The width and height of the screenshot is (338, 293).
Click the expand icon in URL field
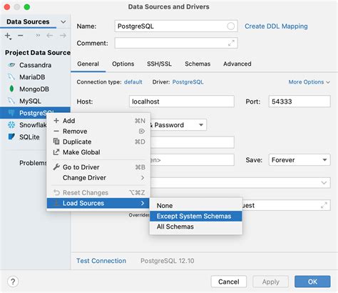[324, 205]
